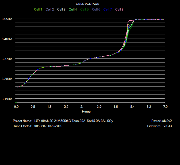This screenshot has height=165, width=180.
Task: Click the 6.2 hours axis label
Action: 149,107
